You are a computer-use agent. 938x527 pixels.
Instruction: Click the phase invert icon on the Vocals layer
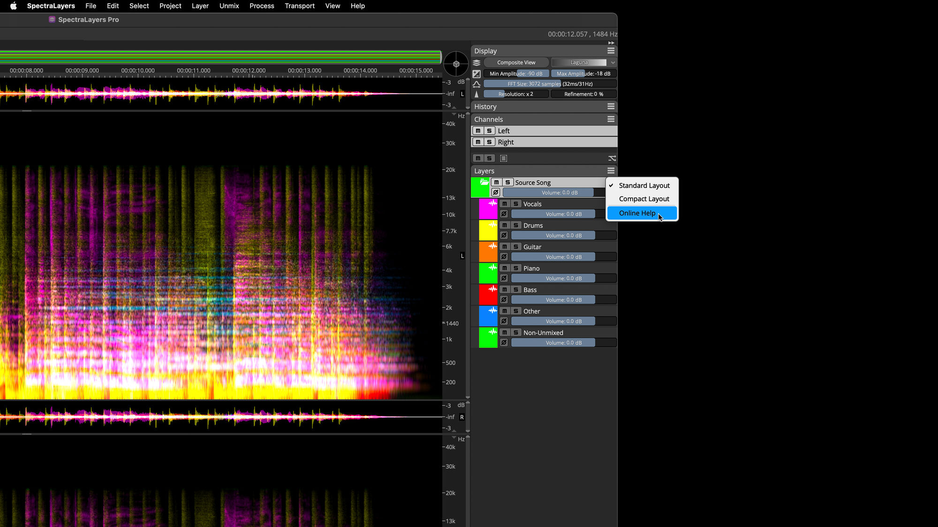504,214
